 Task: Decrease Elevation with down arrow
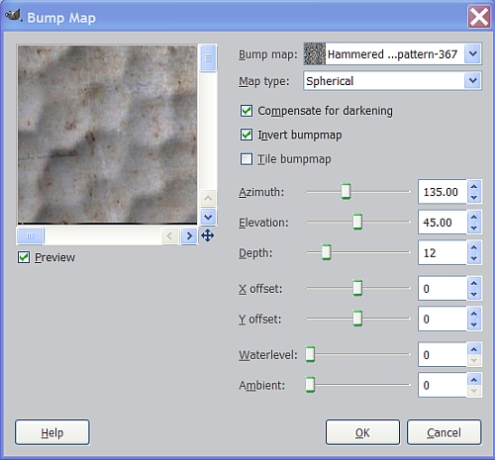[x=474, y=228]
